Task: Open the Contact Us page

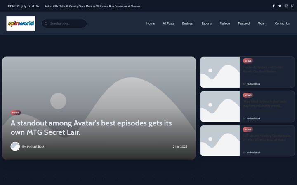Action: pyautogui.click(x=282, y=23)
